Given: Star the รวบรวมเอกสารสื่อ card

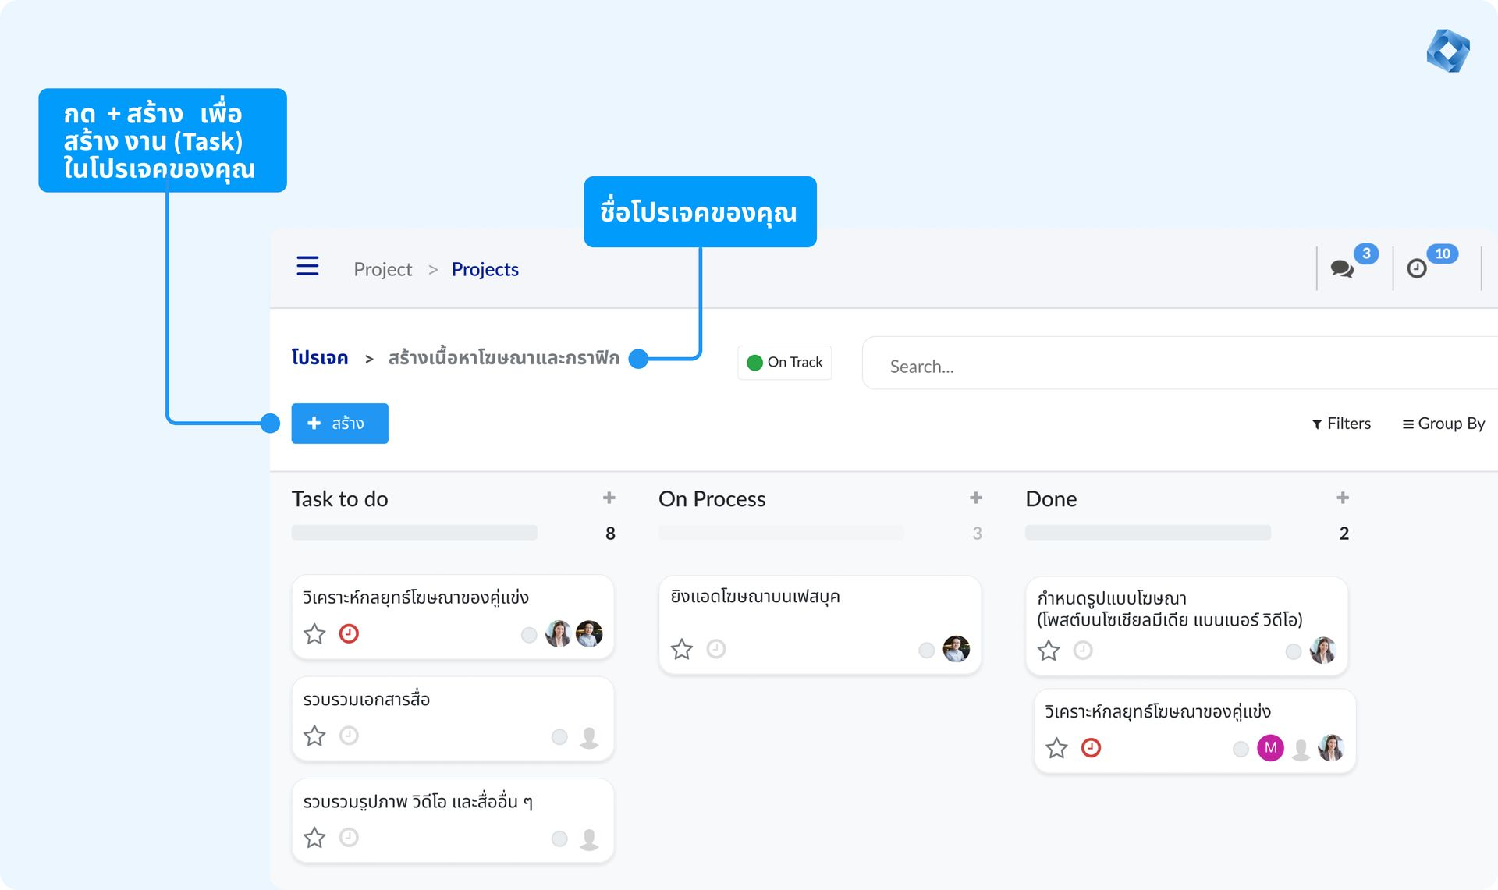Looking at the screenshot, I should (314, 736).
